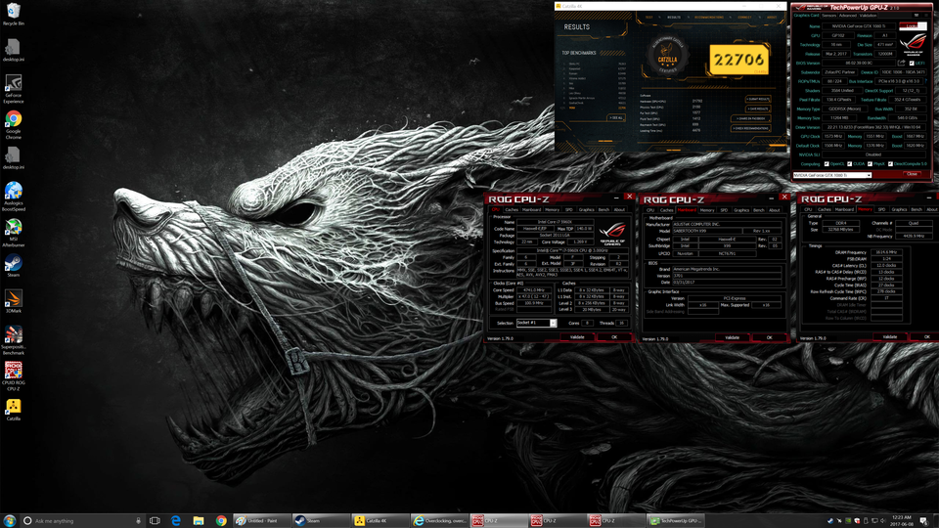This screenshot has height=528, width=939.
Task: Switch to the Validation tab in GPU-Z
Action: click(x=868, y=15)
